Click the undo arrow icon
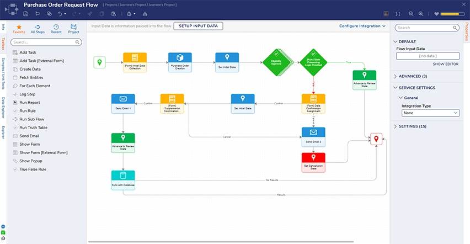Image resolution: width=470 pixels, height=244 pixels. click(x=60, y=13)
